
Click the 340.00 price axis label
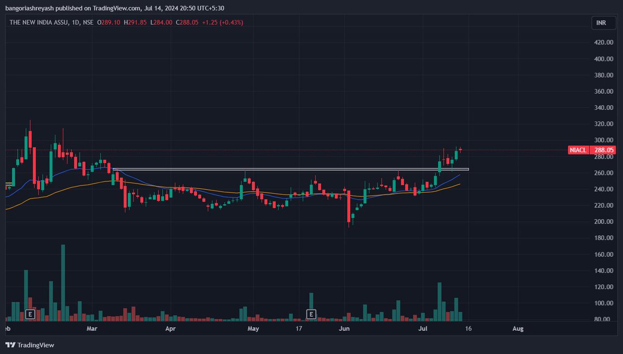604,108
